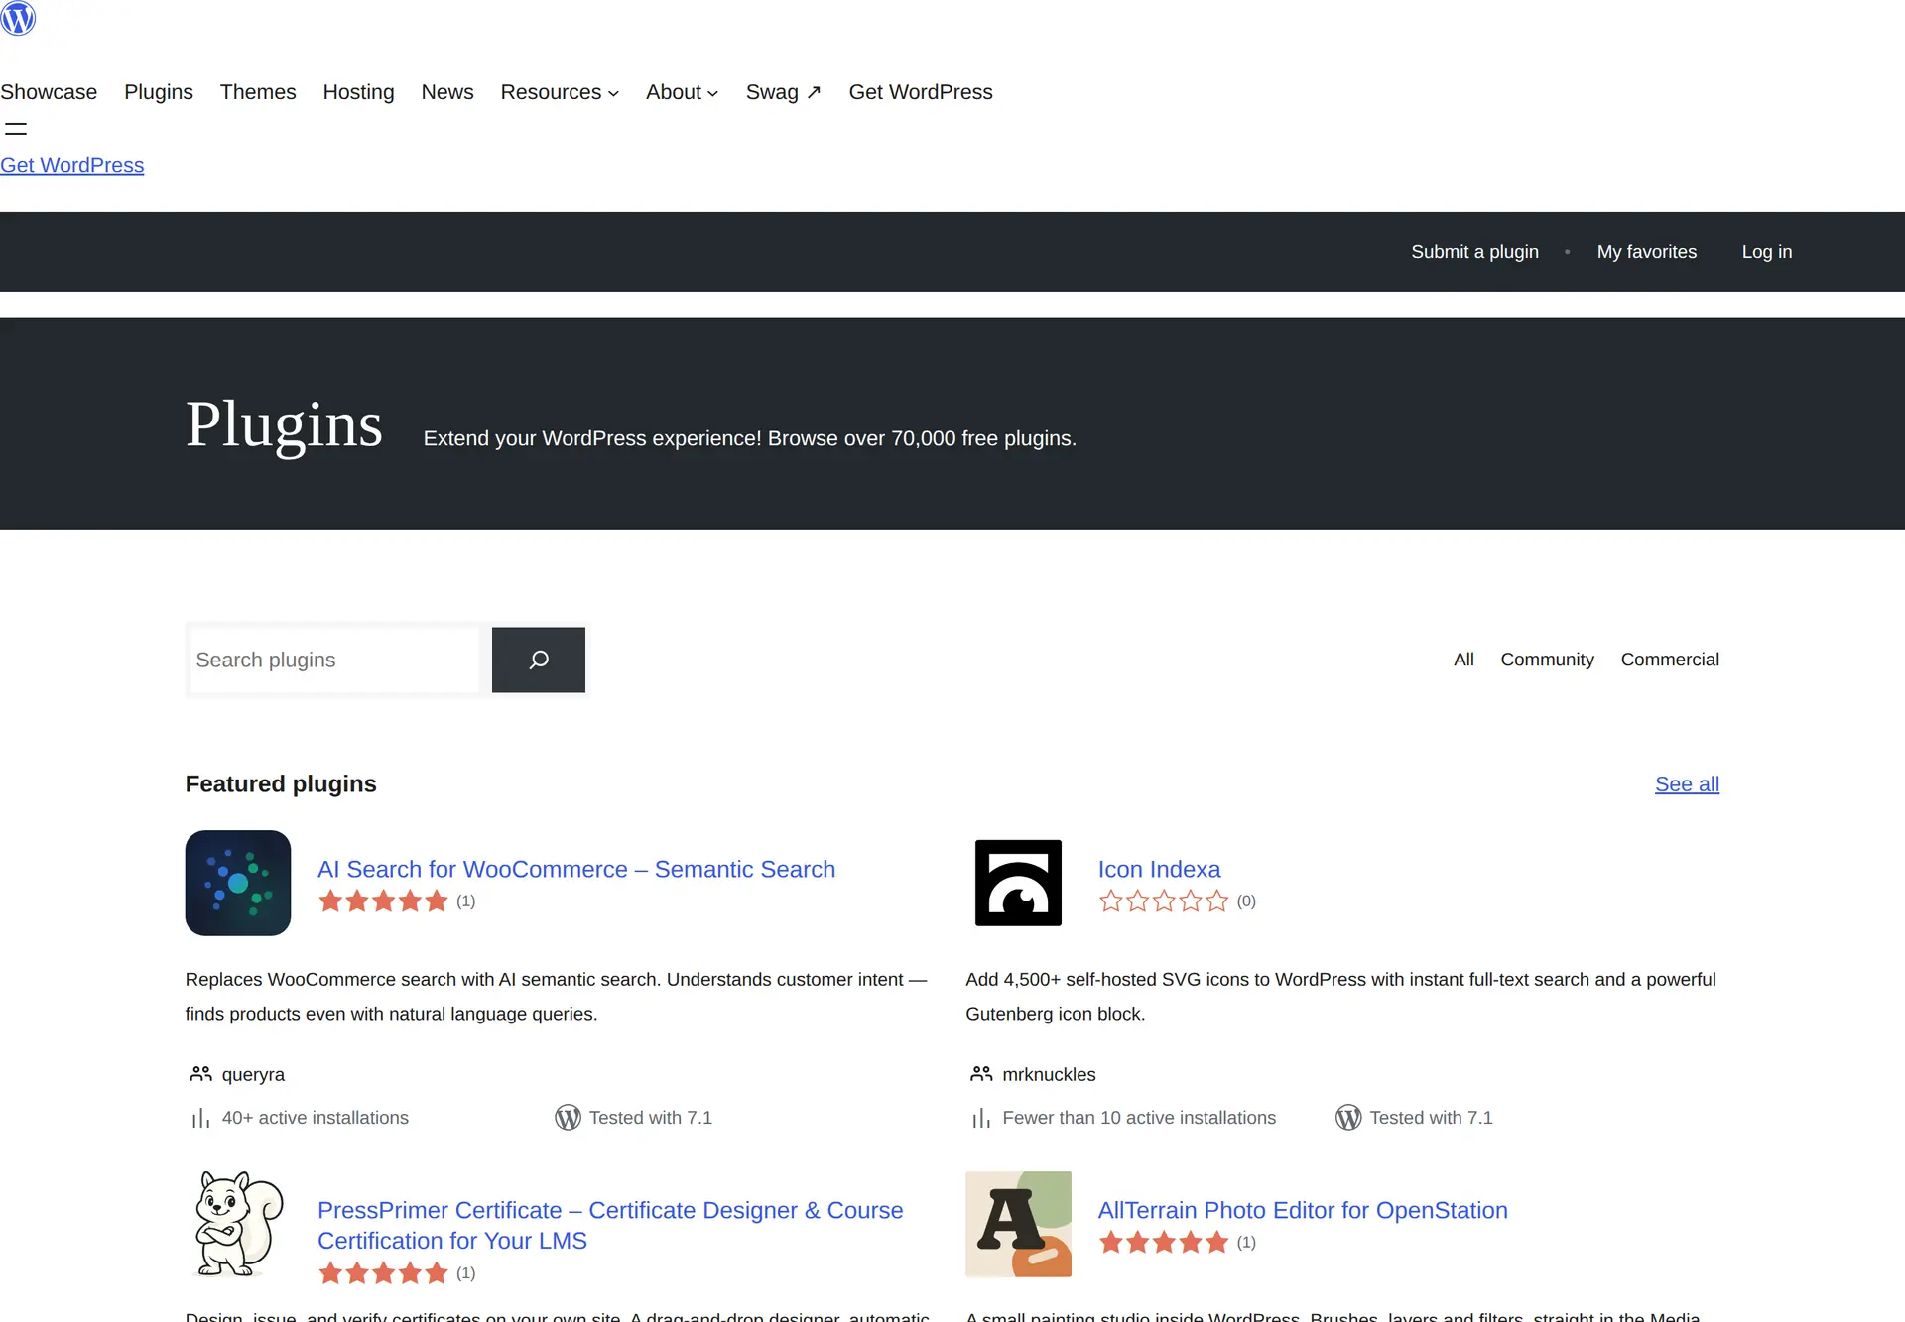The image size is (1905, 1322).
Task: Click the 40+ active installations text
Action: (316, 1118)
